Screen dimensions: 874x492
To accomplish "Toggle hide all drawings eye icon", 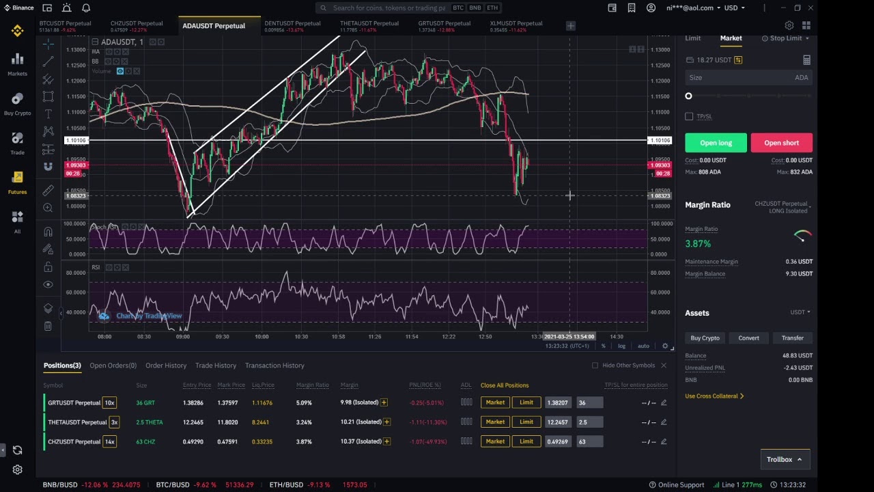I will (48, 284).
